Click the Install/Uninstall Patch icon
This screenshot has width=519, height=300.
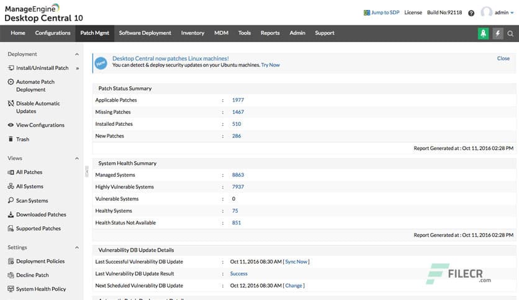coord(11,68)
